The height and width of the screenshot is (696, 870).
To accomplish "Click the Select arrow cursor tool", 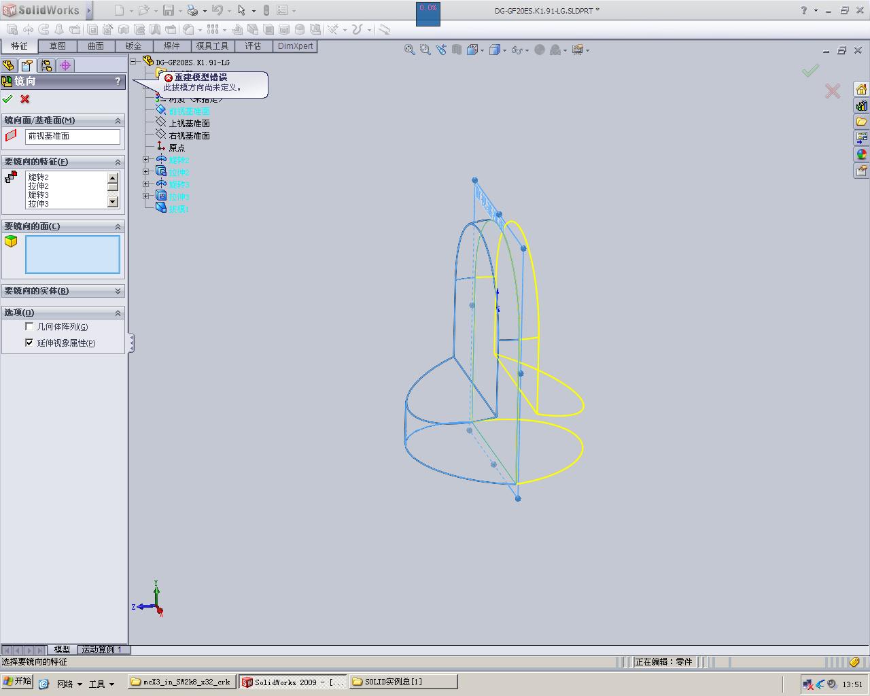I will tap(241, 10).
